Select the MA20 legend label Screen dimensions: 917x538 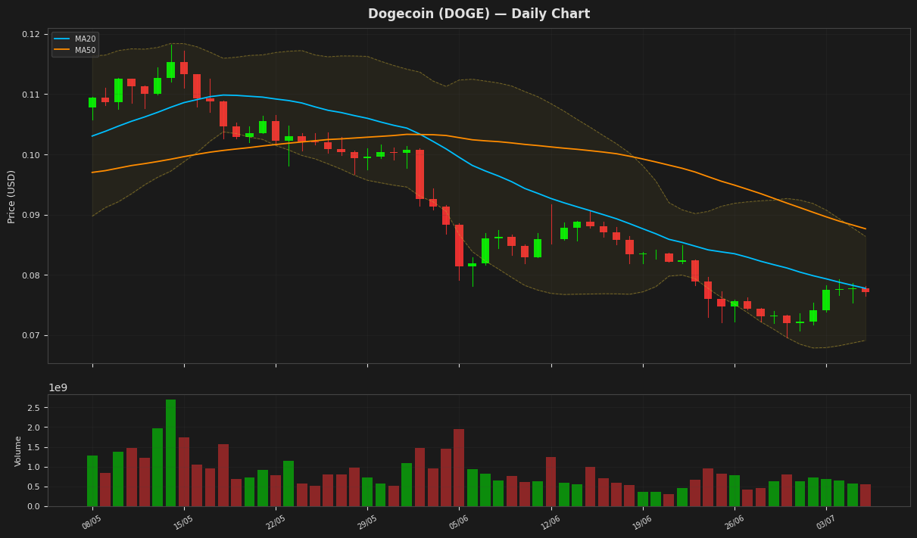click(x=85, y=39)
